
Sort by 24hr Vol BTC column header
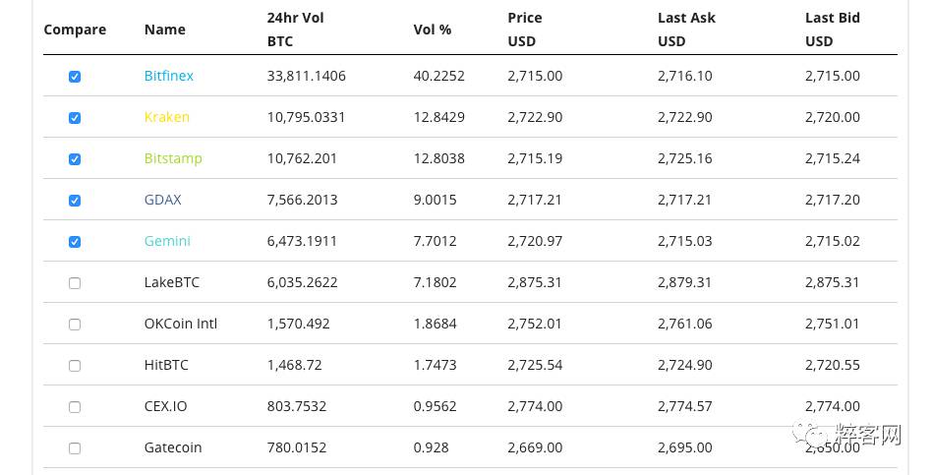pyautogui.click(x=295, y=30)
